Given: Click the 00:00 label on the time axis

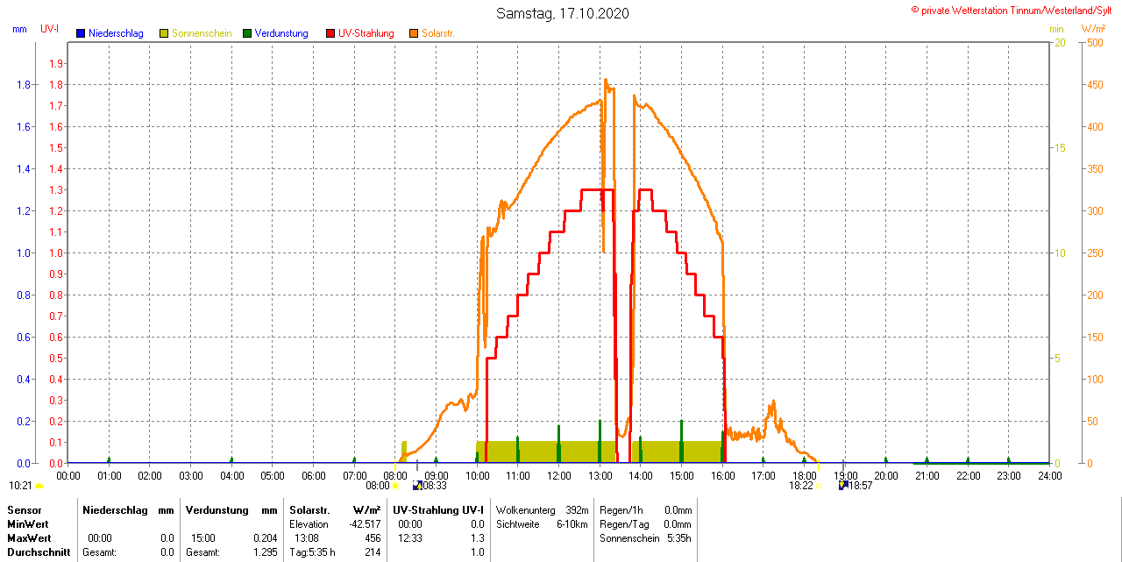Looking at the screenshot, I should pyautogui.click(x=68, y=475).
